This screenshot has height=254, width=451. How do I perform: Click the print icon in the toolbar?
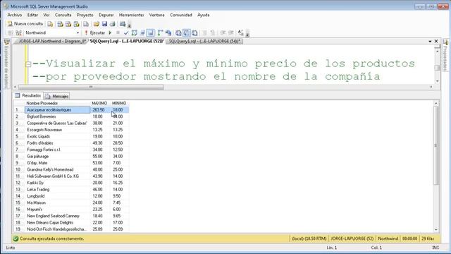[113, 24]
